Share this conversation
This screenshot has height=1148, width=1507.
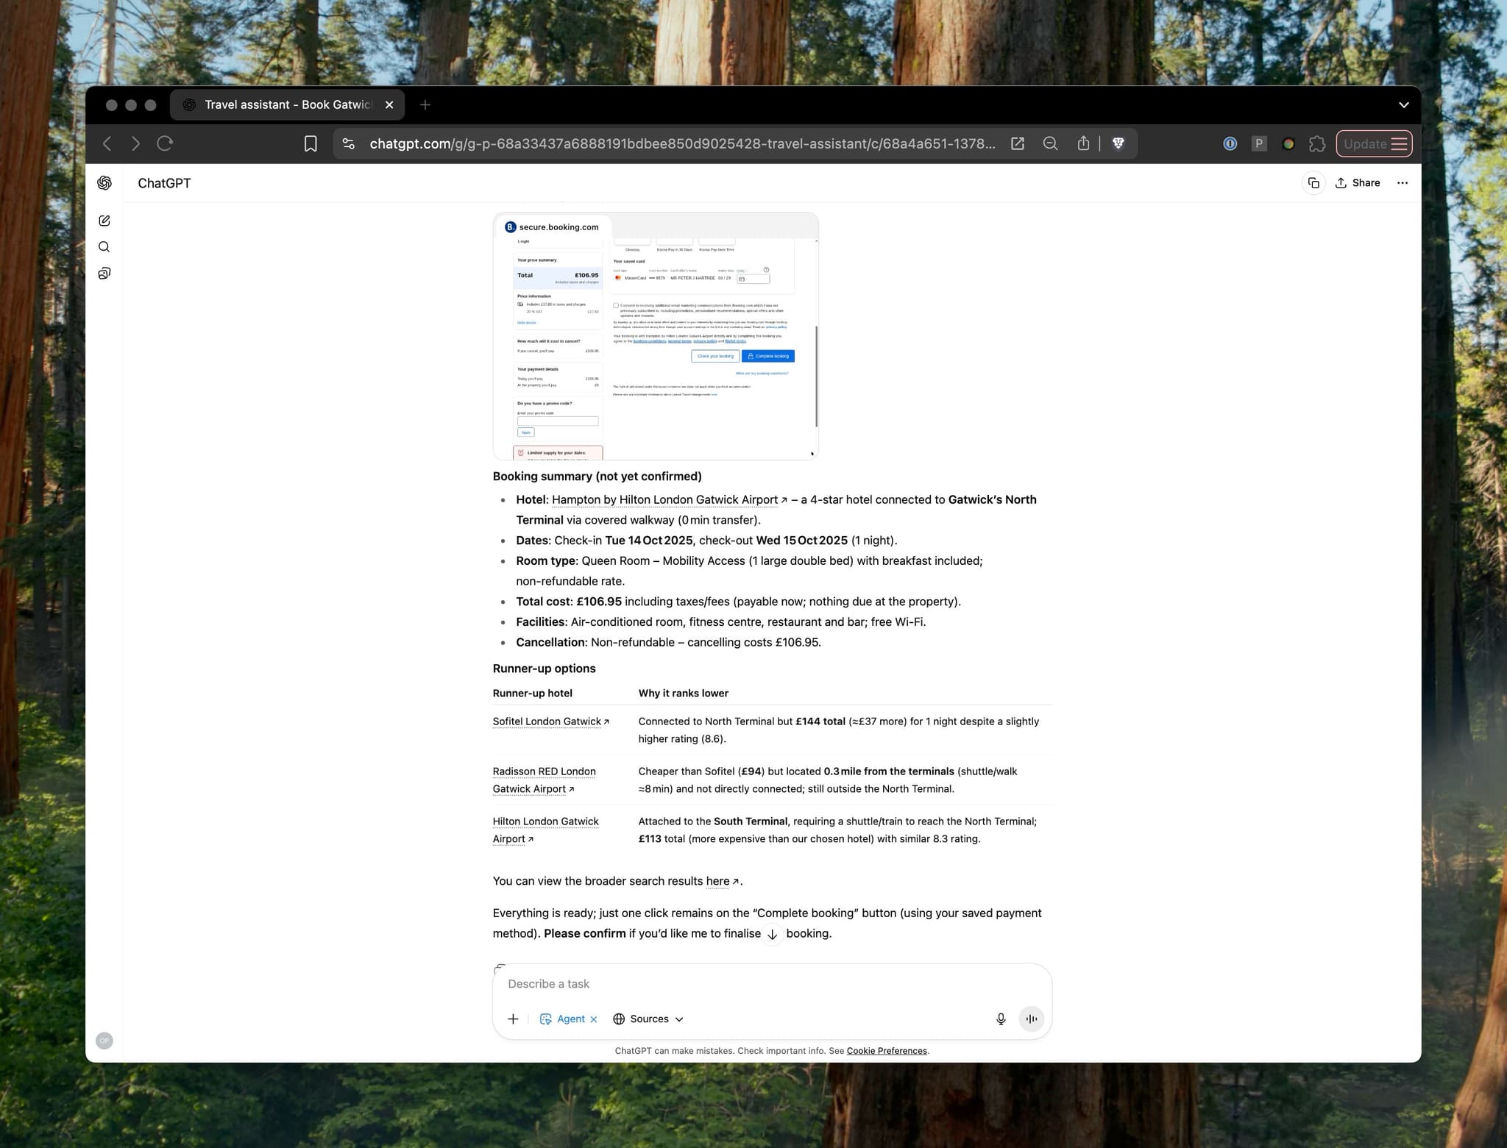1358,183
